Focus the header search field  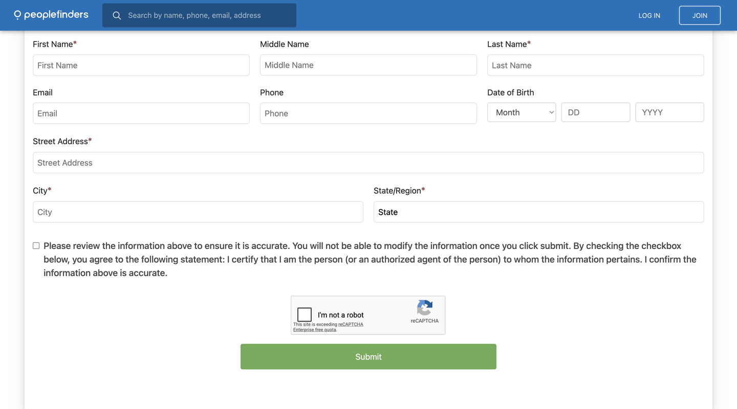pyautogui.click(x=199, y=15)
